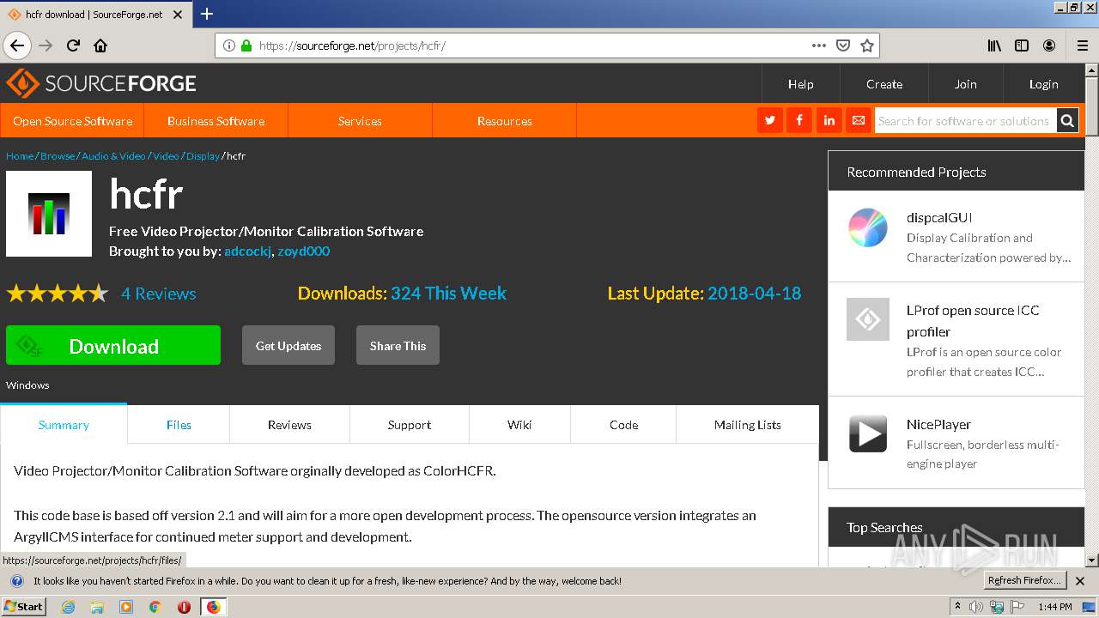Toggle the sidebar view icon
Image resolution: width=1099 pixels, height=618 pixels.
click(1022, 45)
